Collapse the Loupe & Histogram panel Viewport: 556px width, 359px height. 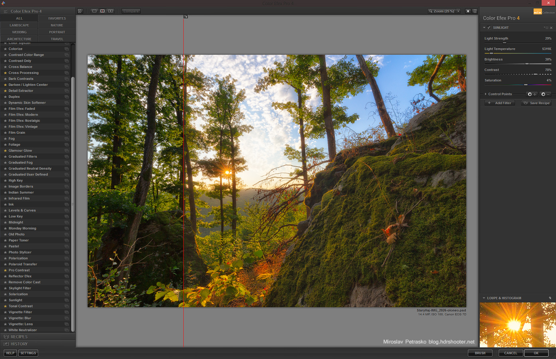click(x=484, y=298)
